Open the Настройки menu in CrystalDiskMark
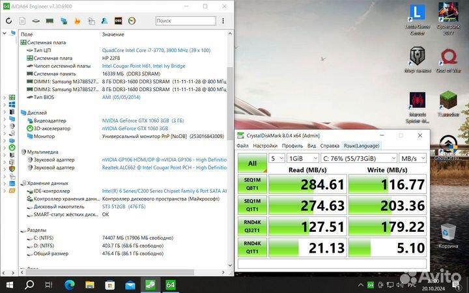The height and width of the screenshot is (293, 469). (x=265, y=146)
